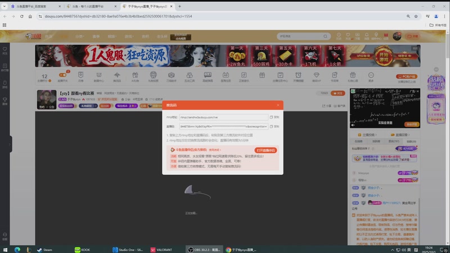Open the history clock icon in header
This screenshot has width=450, height=253.
click(339, 36)
